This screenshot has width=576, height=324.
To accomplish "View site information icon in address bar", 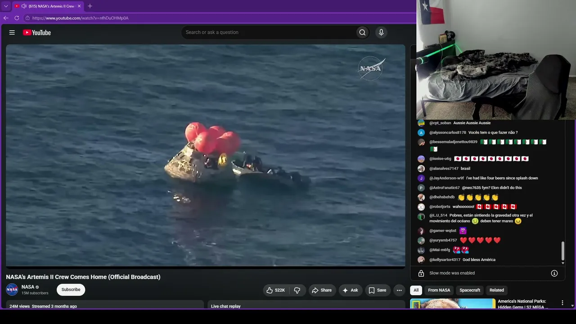I will pos(27,18).
